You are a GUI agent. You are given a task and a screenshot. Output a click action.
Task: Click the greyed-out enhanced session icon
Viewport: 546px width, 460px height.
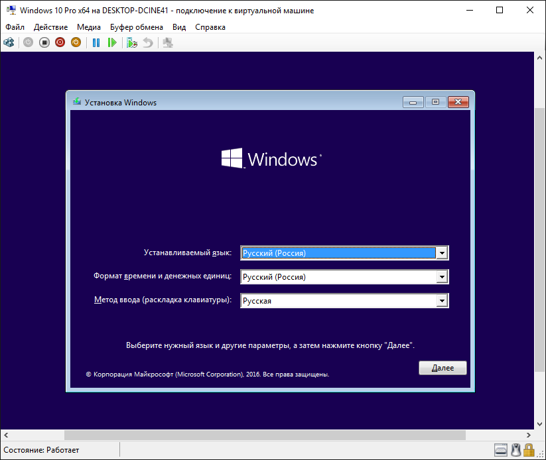click(x=169, y=42)
